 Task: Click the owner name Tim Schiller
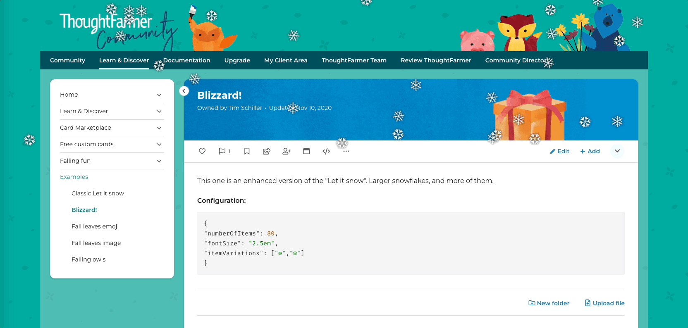(245, 108)
